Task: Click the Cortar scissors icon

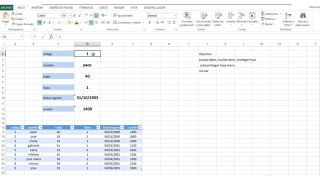Action: point(13,13)
